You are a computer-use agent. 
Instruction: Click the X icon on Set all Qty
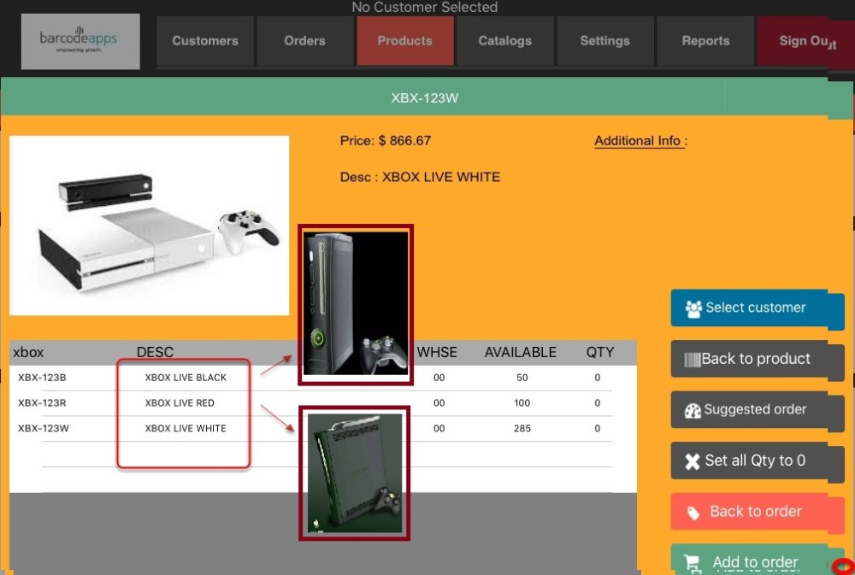click(x=693, y=461)
